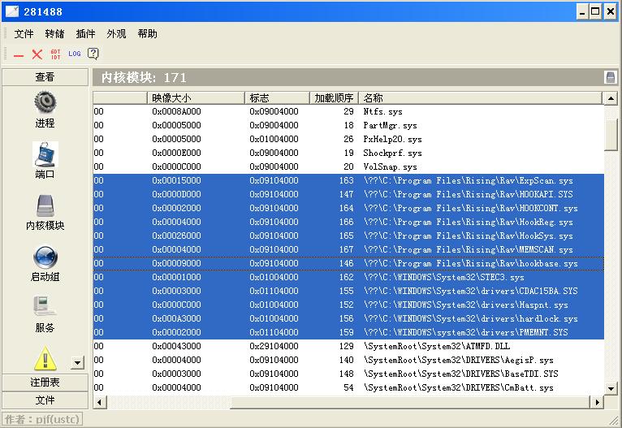Select the STEC3.sys module row
Screen dimensions: 622x428
[348, 277]
